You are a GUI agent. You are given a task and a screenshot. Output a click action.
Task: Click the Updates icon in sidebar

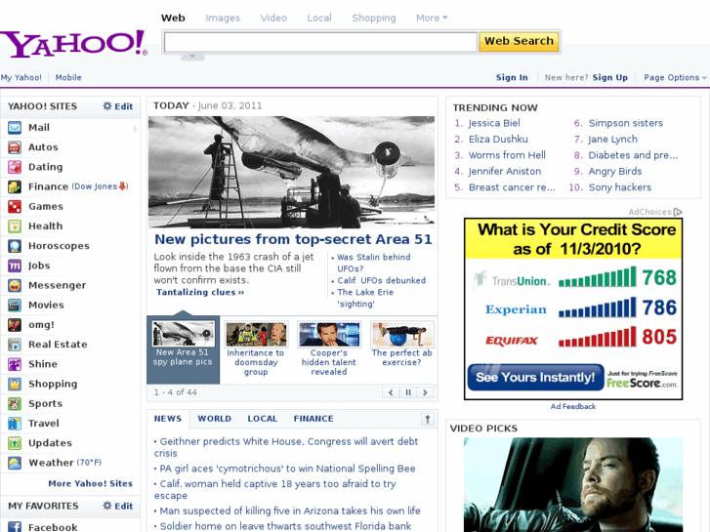coord(15,443)
